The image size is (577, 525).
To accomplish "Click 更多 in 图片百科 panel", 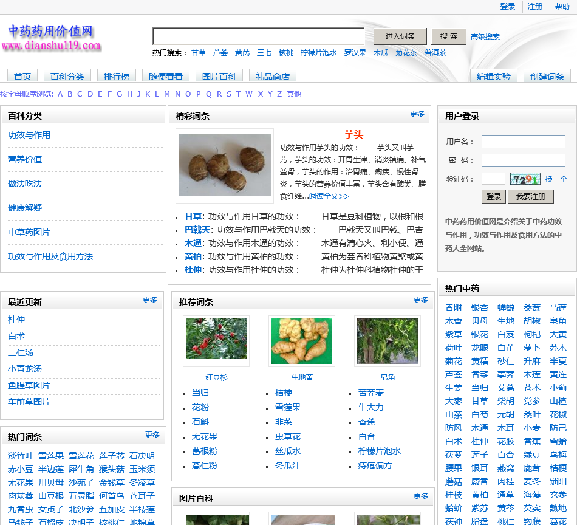I will click(x=421, y=496).
